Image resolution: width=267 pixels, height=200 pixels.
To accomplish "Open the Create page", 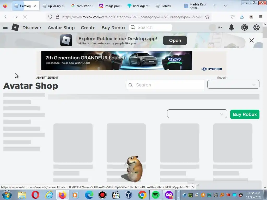I will (x=88, y=28).
